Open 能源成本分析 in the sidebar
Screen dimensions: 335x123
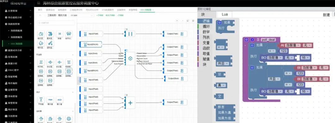tap(17, 50)
